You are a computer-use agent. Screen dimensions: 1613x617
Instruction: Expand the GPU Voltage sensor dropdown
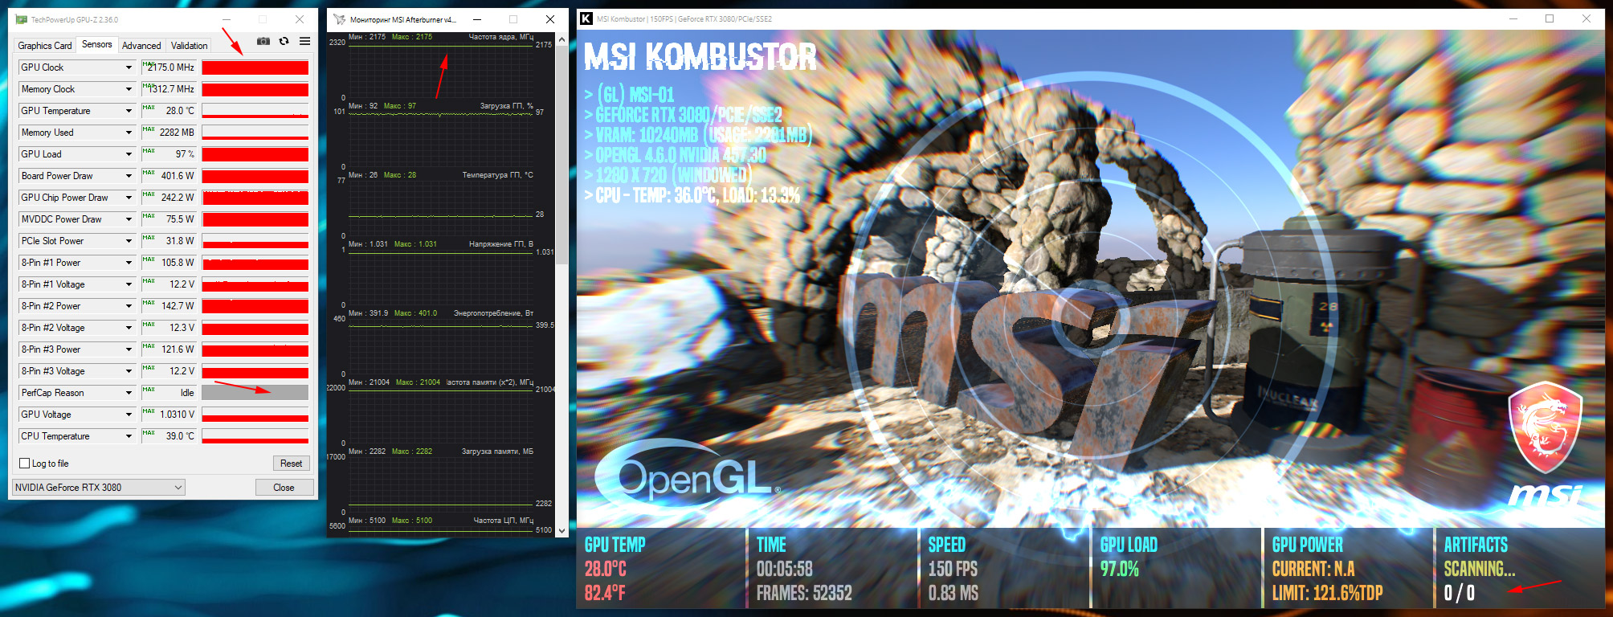pyautogui.click(x=129, y=415)
